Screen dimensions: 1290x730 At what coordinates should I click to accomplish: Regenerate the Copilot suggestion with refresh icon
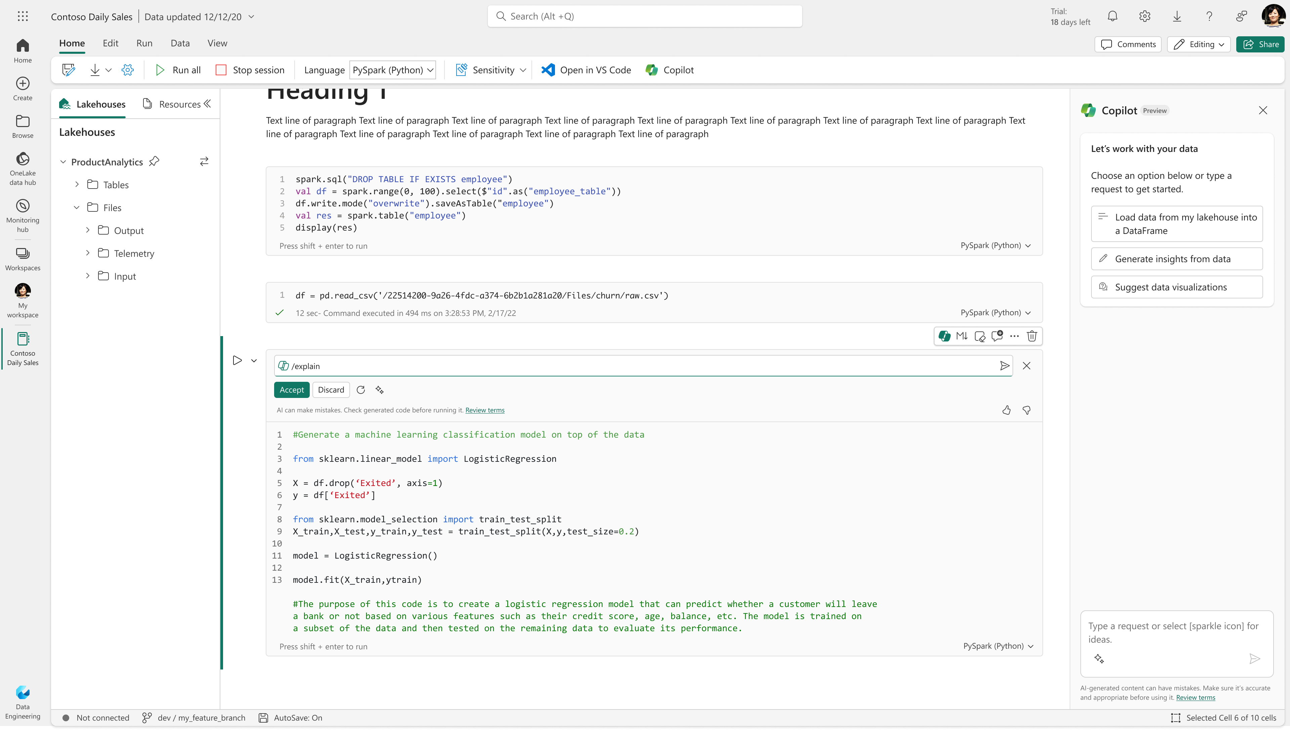(361, 390)
